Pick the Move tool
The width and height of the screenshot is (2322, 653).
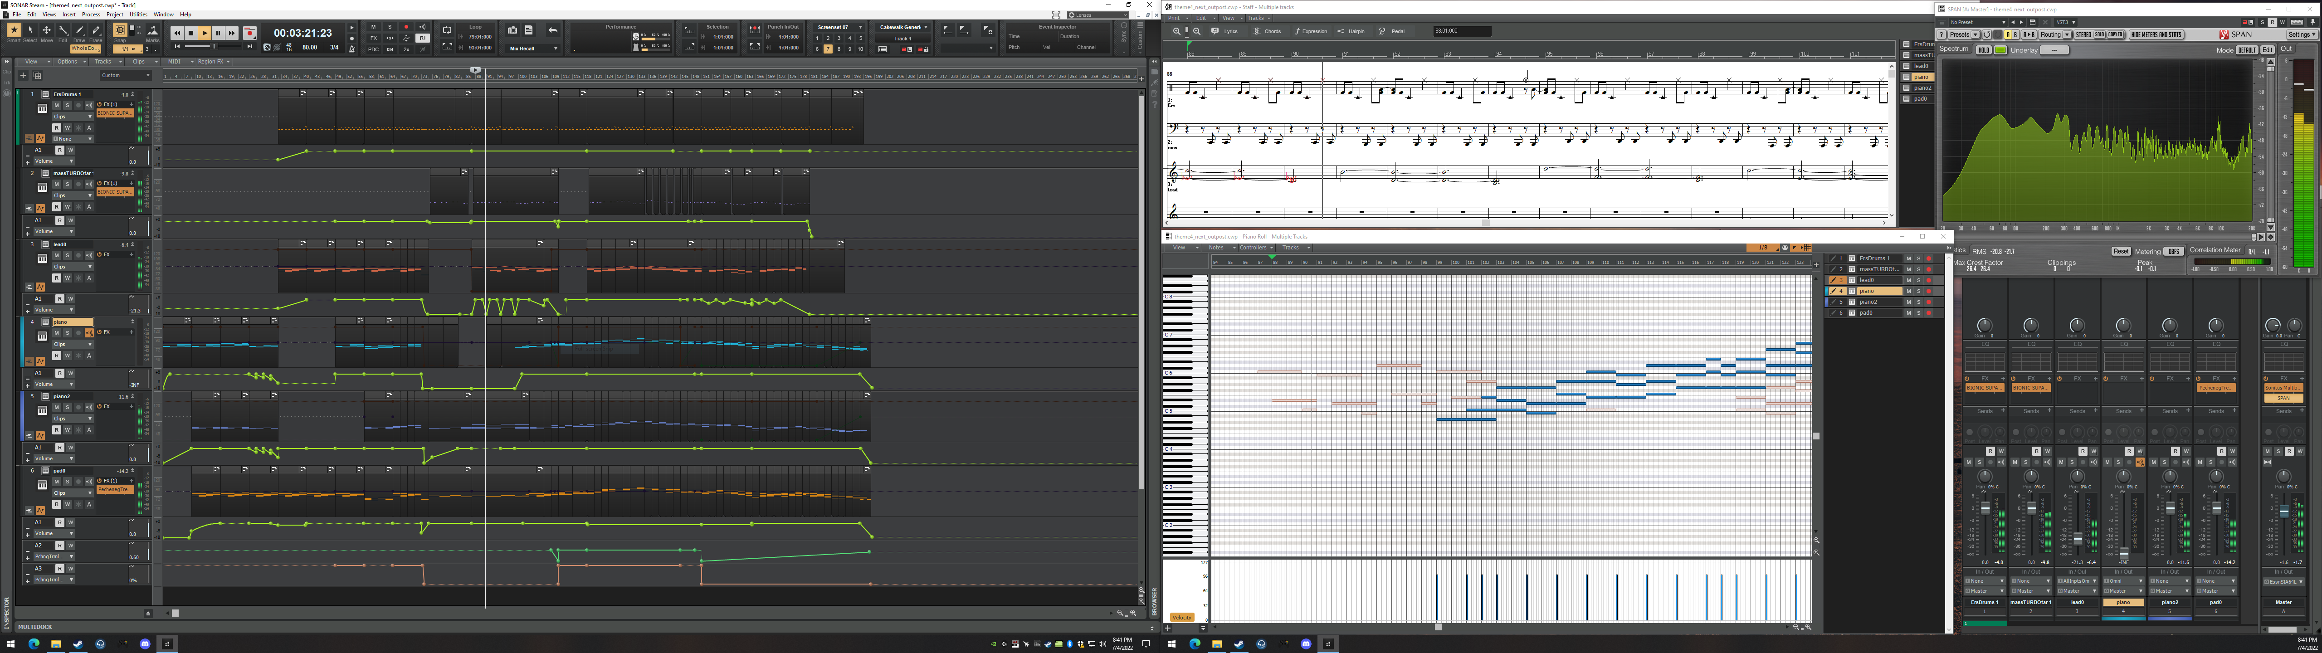point(47,31)
